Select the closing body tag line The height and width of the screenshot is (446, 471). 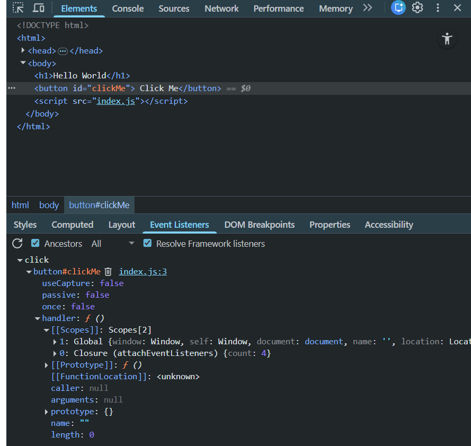(42, 114)
